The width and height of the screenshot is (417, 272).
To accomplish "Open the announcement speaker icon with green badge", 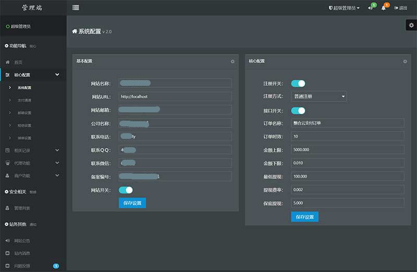I will (x=371, y=8).
